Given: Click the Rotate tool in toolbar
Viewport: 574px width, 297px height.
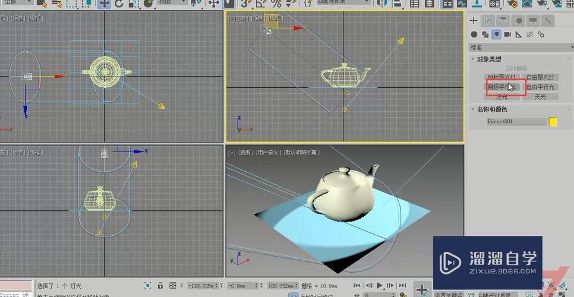Looking at the screenshot, I should (119, 4).
